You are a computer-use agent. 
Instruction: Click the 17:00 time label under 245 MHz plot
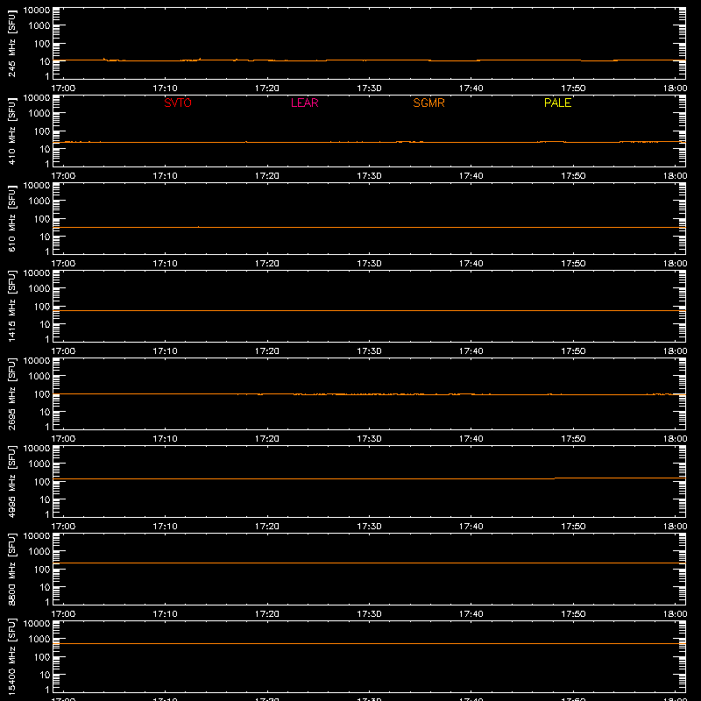tap(63, 89)
